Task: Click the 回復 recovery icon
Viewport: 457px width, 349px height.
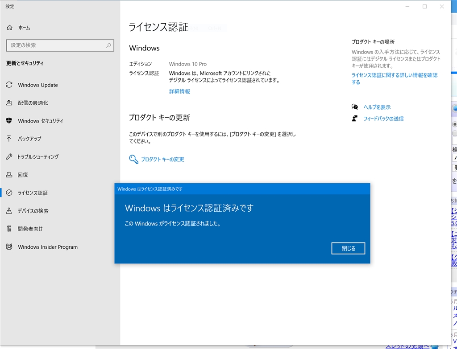Action: point(9,175)
